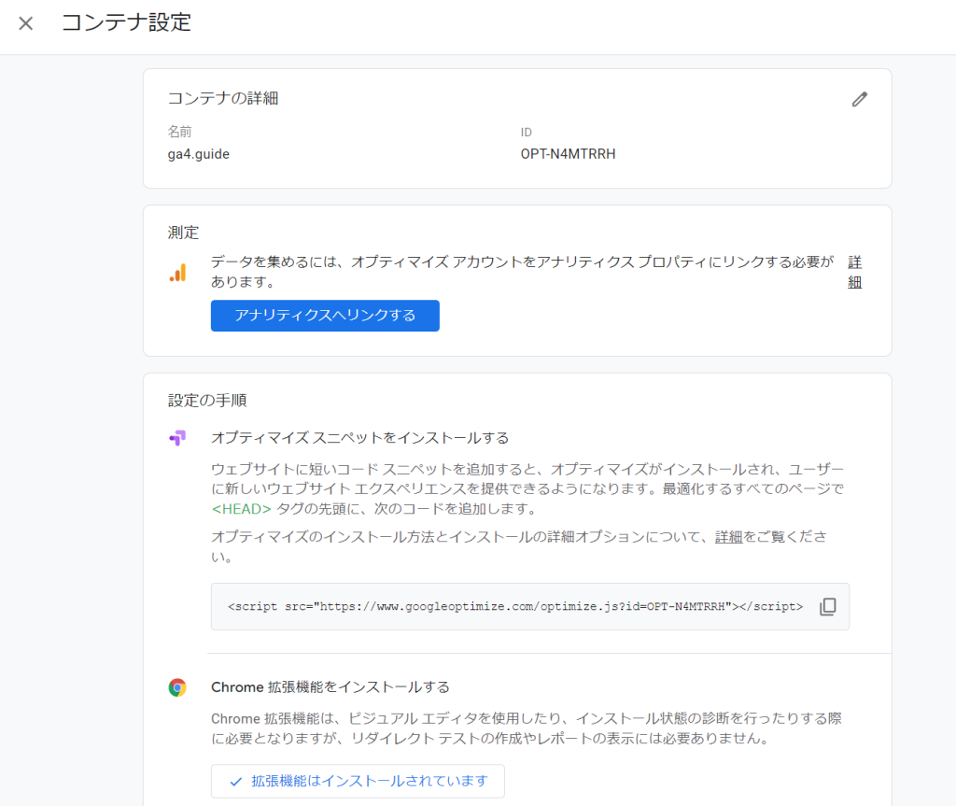The height and width of the screenshot is (806, 956).
Task: Open 詳細 link about Optimize installation
Action: click(728, 537)
